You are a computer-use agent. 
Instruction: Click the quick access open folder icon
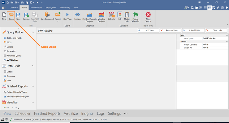coord(12,2)
